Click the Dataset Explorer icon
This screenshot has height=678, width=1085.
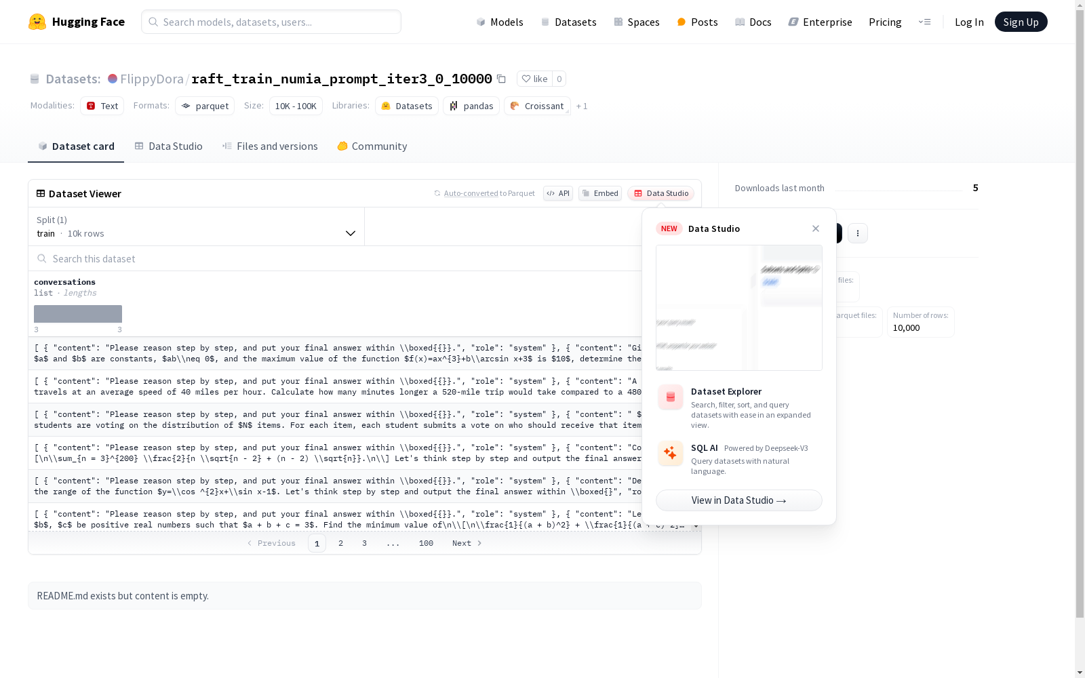point(671,397)
